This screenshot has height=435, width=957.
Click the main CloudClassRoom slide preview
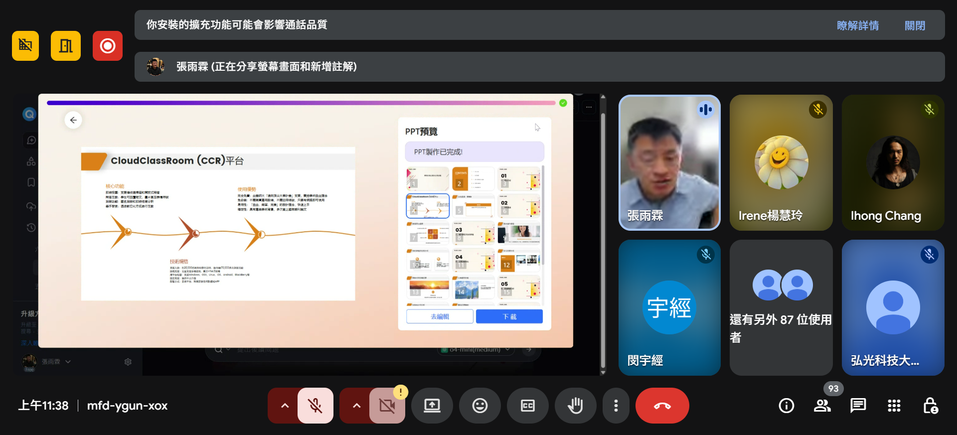(218, 224)
